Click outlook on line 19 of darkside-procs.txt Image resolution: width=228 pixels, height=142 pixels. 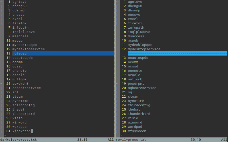[x=20, y=79]
